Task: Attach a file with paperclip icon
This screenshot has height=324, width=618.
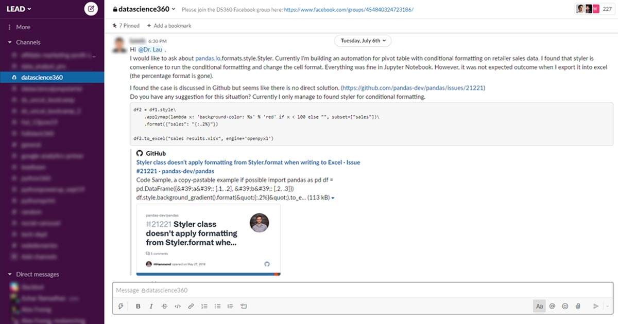Action: (x=578, y=306)
